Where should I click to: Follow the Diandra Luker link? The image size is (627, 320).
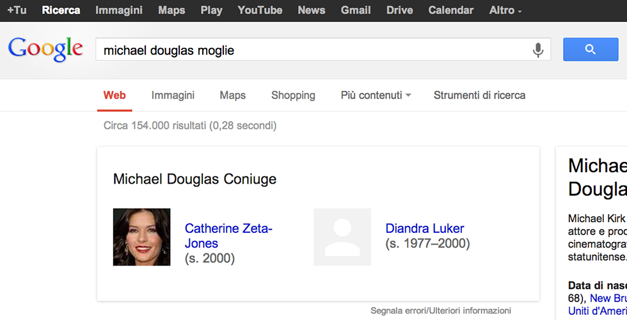(425, 228)
